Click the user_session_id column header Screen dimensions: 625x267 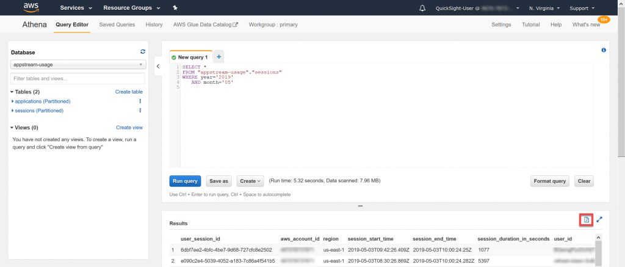click(x=200, y=239)
